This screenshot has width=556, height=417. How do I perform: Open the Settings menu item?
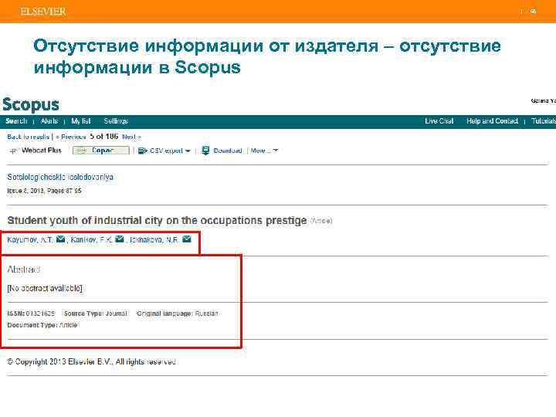(x=116, y=121)
